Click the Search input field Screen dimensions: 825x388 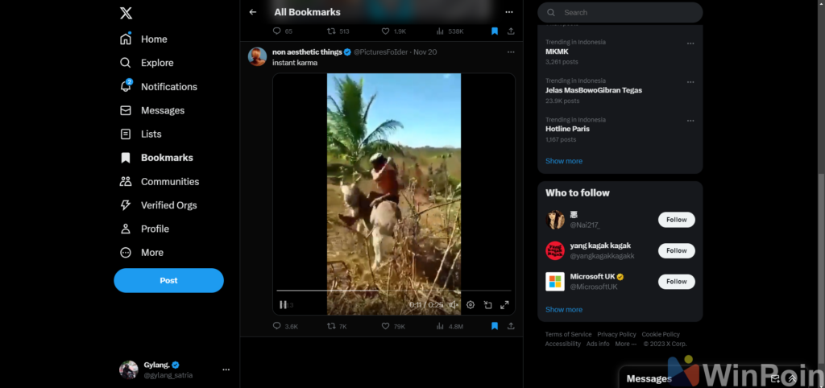[628, 13]
